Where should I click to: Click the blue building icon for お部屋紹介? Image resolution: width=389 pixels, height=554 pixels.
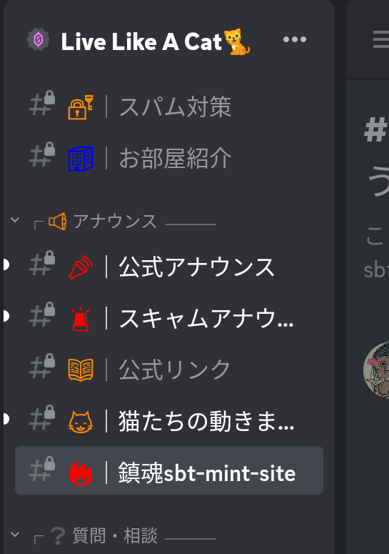pyautogui.click(x=81, y=159)
